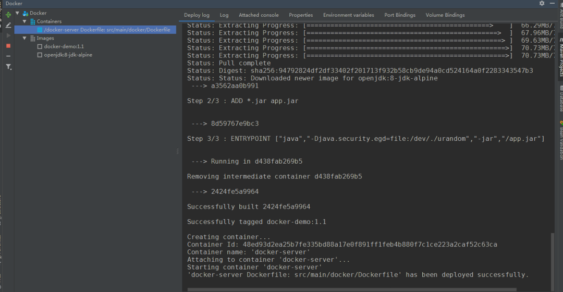563x292 pixels.
Task: Open the Properties tab
Action: tap(301, 15)
